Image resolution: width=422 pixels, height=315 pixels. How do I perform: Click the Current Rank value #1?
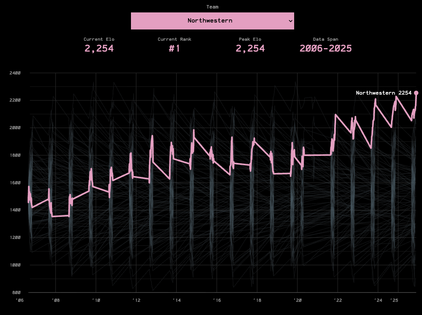pos(174,48)
